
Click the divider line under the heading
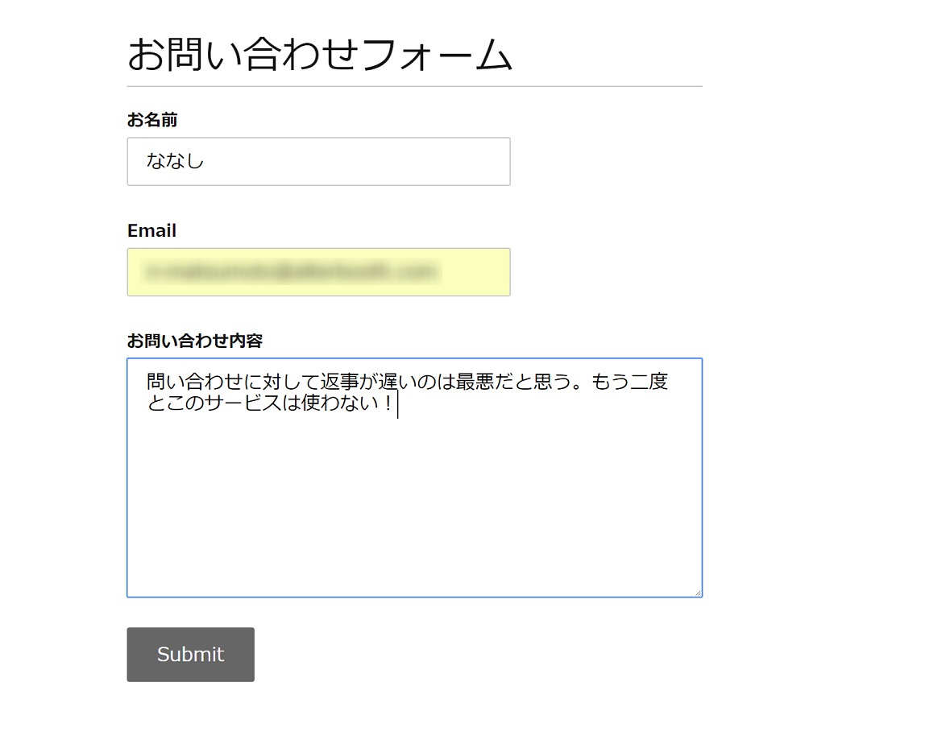click(414, 86)
